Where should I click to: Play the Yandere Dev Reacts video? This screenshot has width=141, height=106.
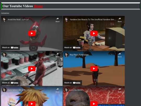coord(94,33)
